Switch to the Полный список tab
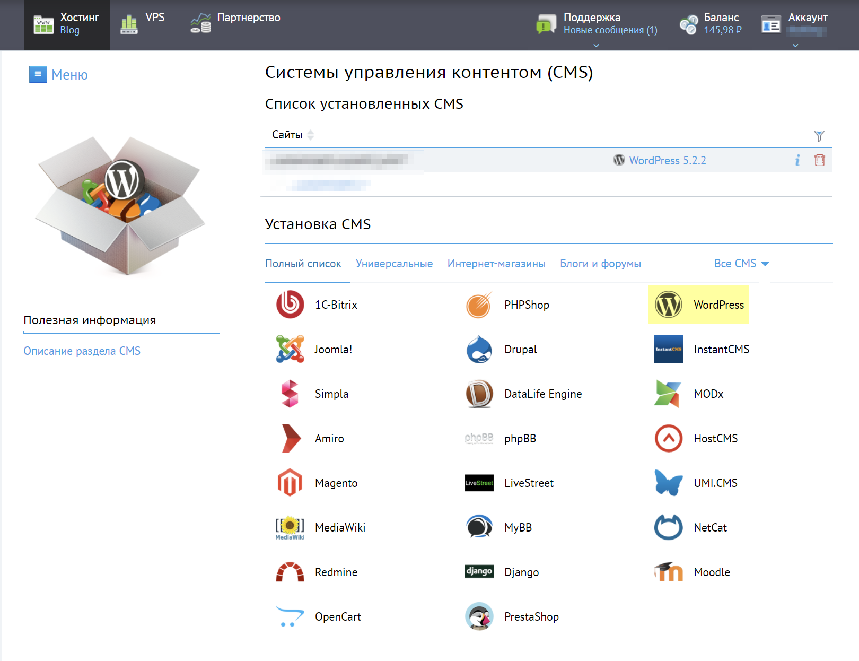 point(303,264)
